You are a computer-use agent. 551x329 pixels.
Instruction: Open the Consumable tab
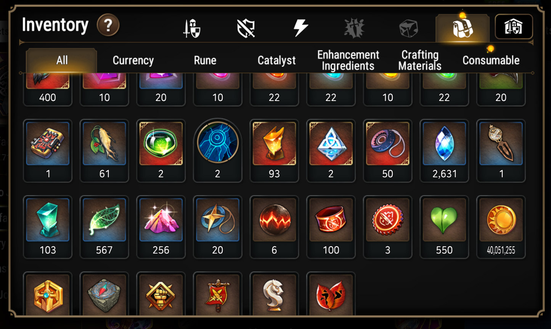(491, 60)
